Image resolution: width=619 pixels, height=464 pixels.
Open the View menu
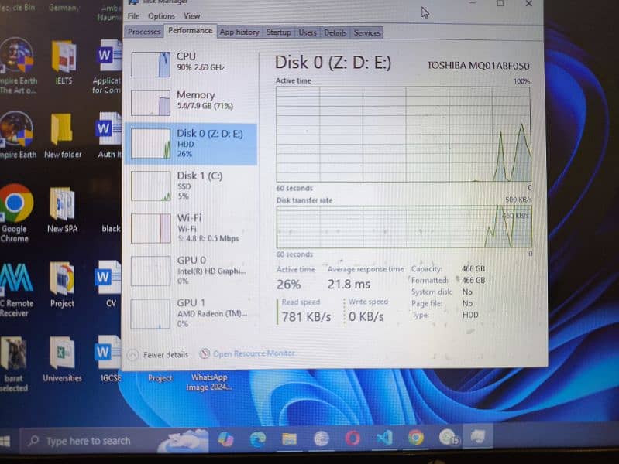pyautogui.click(x=191, y=15)
